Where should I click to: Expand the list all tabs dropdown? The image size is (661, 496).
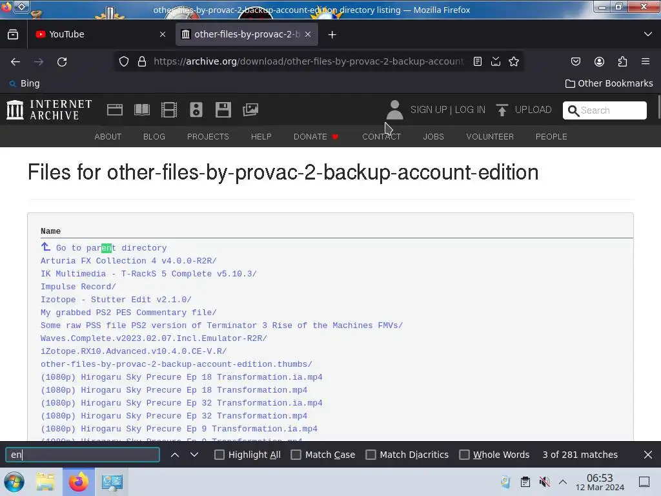click(x=648, y=34)
